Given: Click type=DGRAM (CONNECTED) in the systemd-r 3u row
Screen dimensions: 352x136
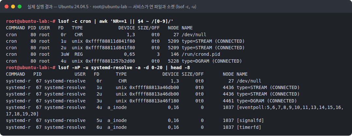Looking at the screenshot, I should [267, 100].
